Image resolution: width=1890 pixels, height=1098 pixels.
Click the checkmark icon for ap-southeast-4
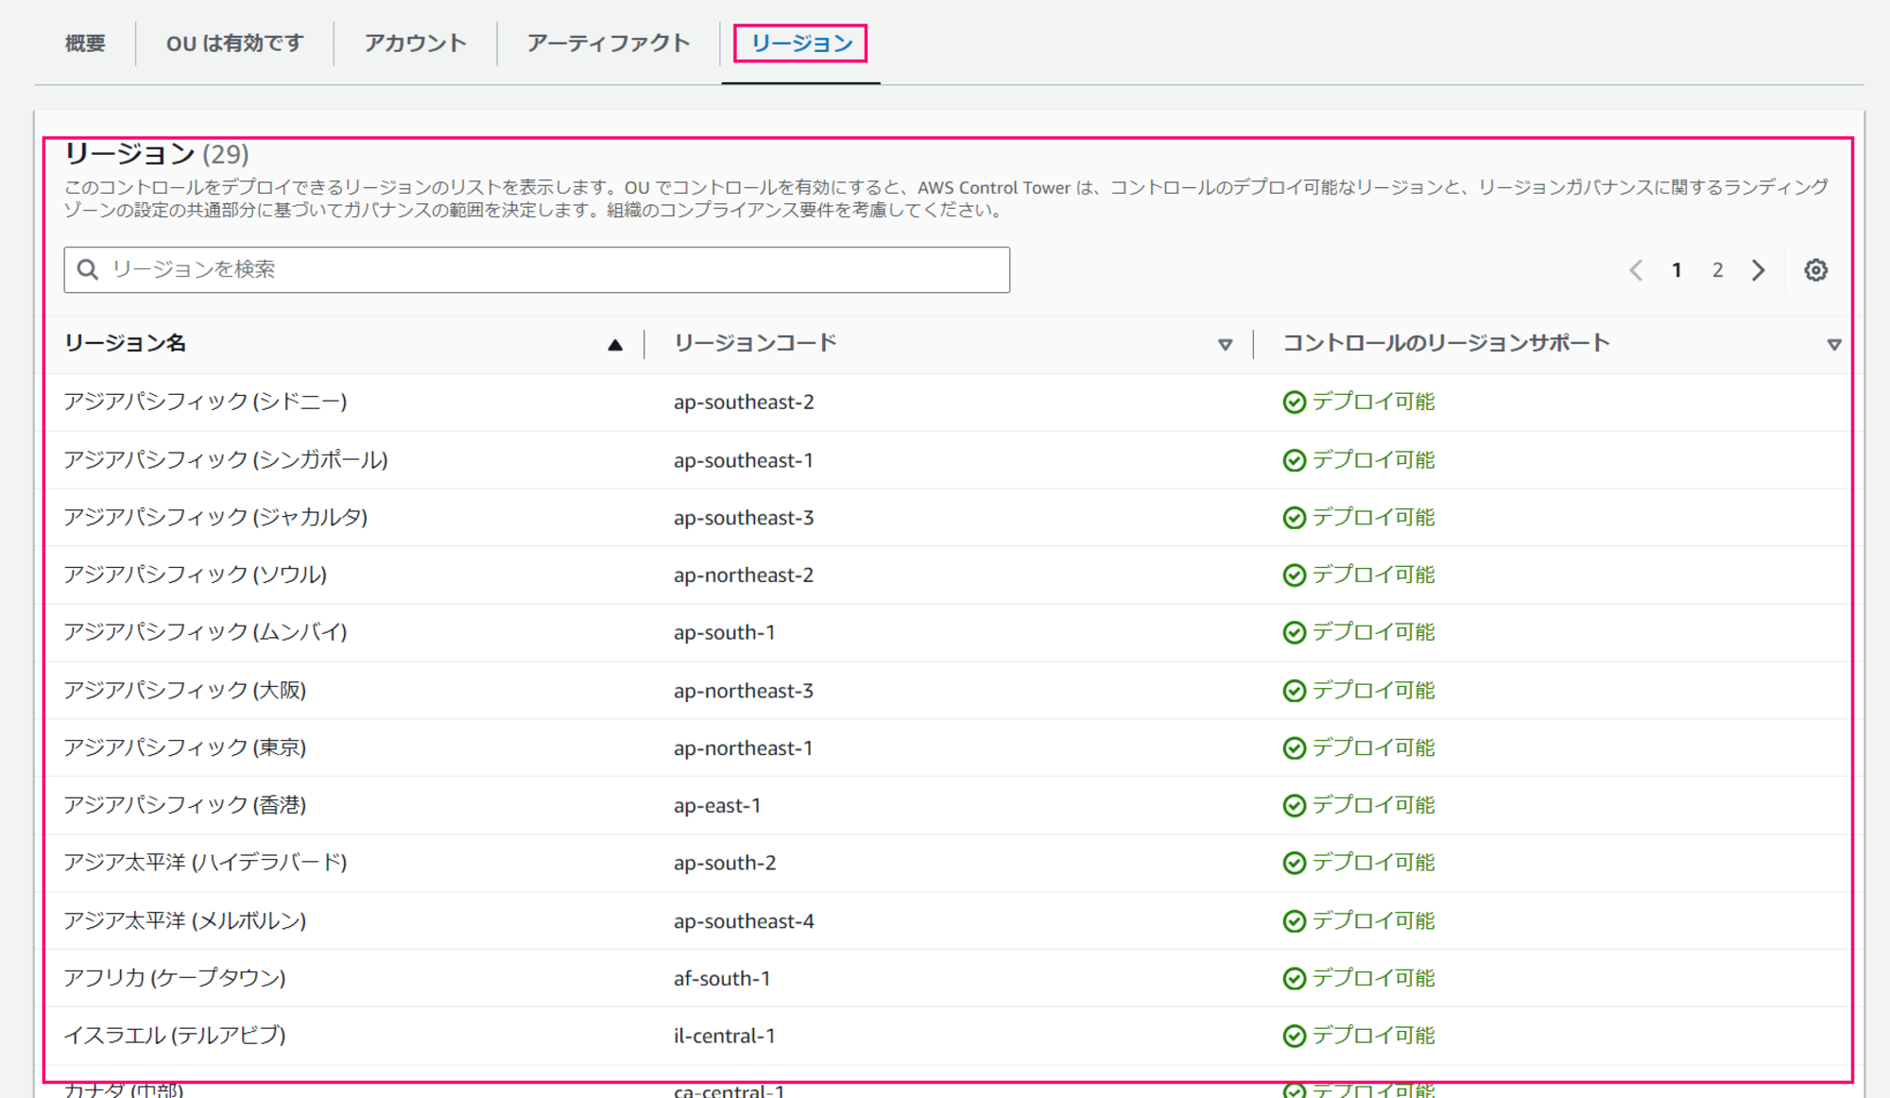click(x=1295, y=921)
